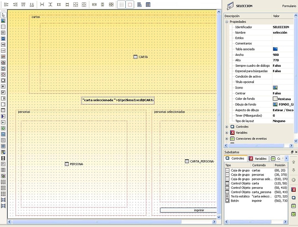Click the Ancho value 900
The height and width of the screenshot is (227, 298).
276,55
